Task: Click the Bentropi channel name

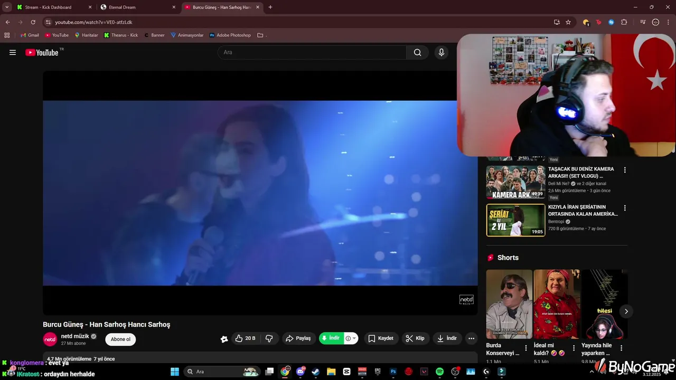Action: point(556,222)
